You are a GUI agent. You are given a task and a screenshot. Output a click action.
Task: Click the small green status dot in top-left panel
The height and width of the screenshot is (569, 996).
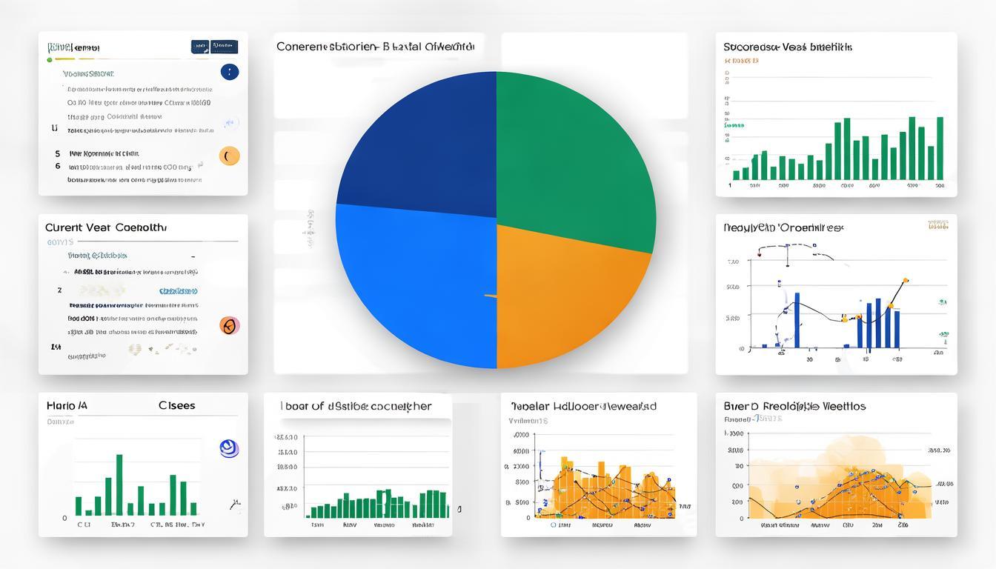50,59
